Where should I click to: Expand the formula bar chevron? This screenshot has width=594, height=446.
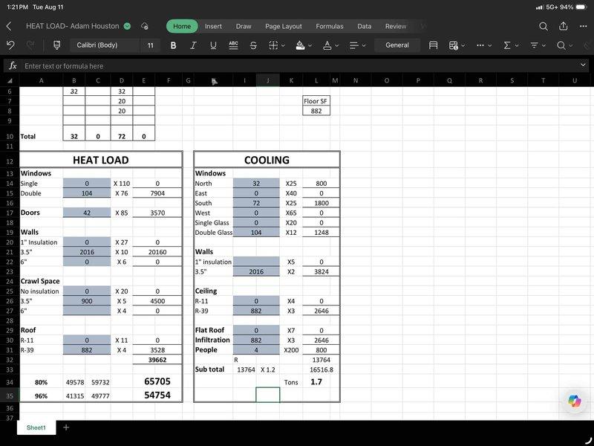[583, 65]
